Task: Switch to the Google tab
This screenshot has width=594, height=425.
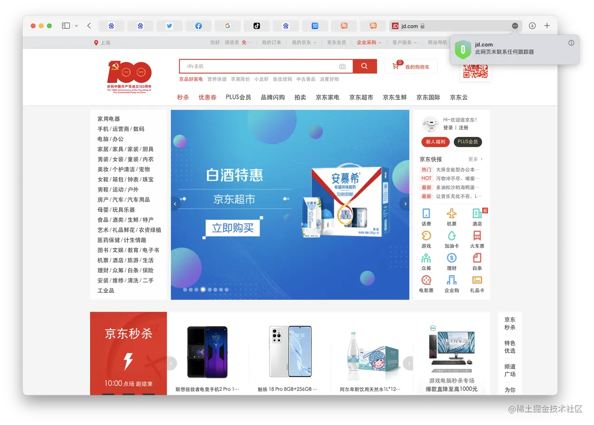Action: [227, 26]
